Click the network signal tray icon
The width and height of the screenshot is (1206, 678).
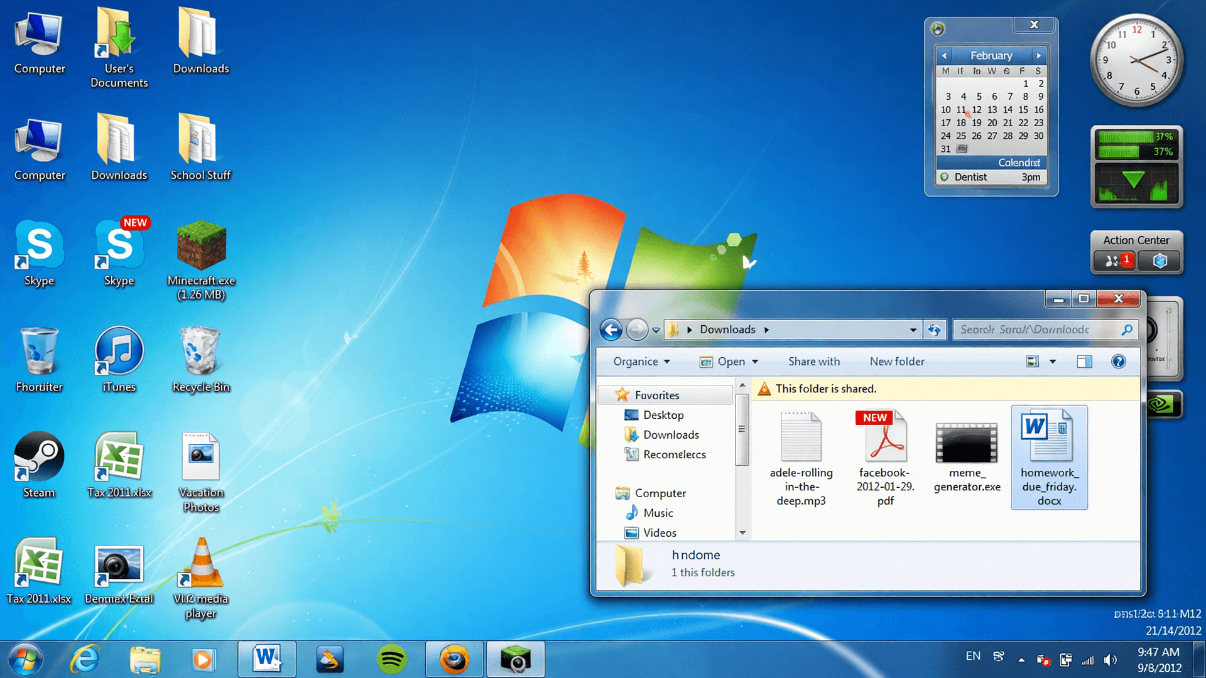pos(1088,660)
